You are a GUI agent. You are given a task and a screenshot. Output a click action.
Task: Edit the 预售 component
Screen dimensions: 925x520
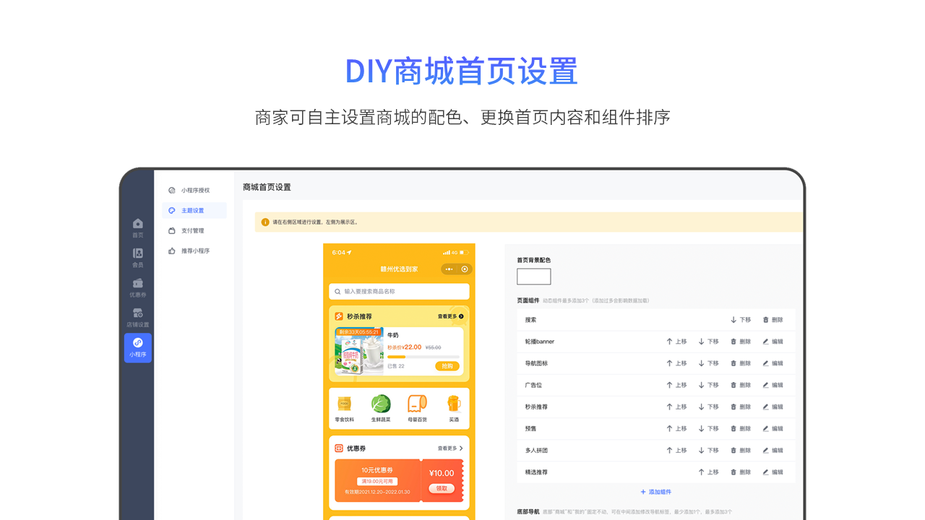coord(773,428)
